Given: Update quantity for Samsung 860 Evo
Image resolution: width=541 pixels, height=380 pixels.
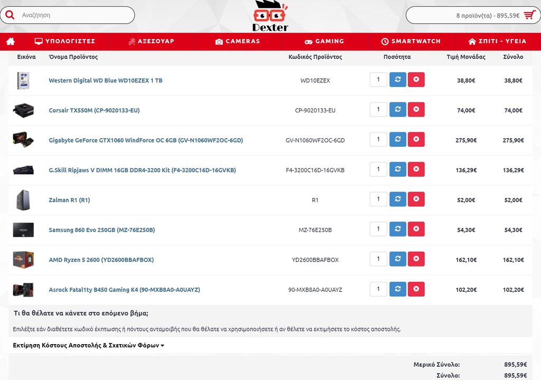Looking at the screenshot, I should pos(398,229).
